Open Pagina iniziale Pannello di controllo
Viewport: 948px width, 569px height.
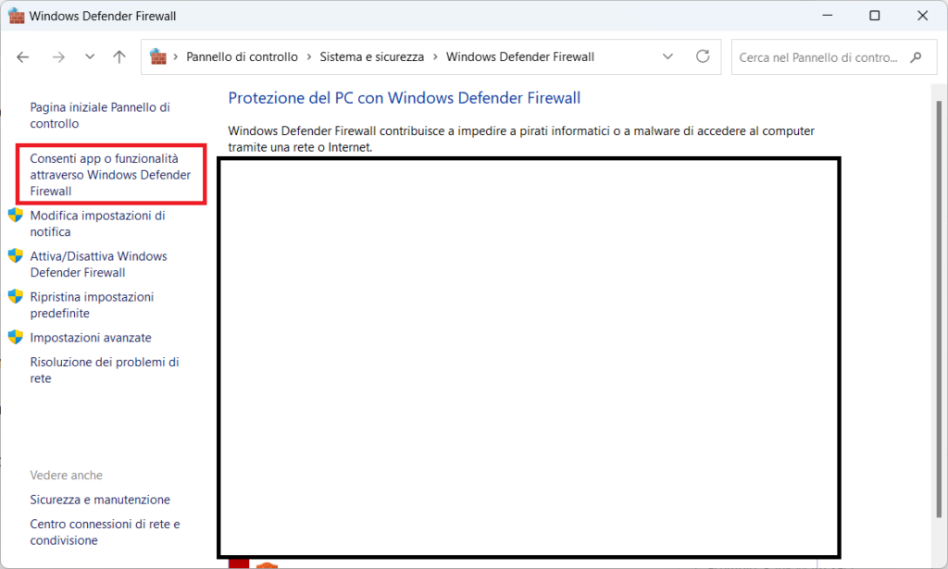point(99,116)
